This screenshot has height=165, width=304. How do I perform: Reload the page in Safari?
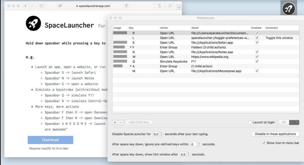coord(126,6)
